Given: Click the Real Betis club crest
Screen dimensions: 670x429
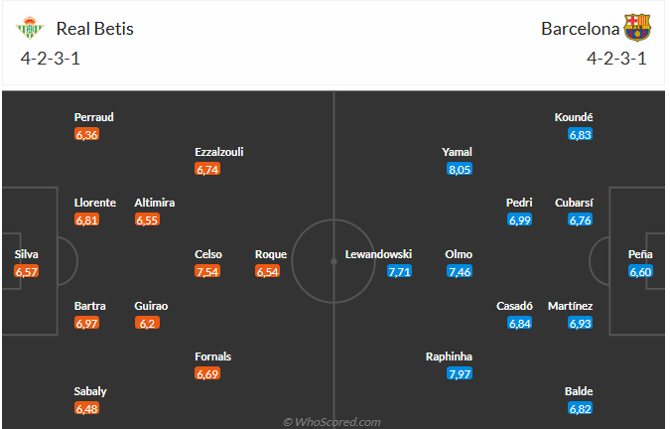Looking at the screenshot, I should click(32, 29).
